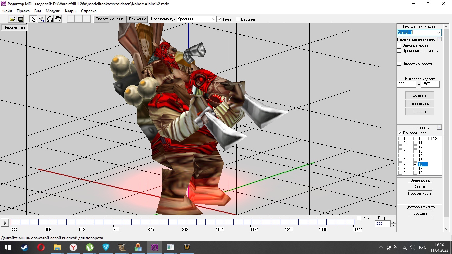Collapse the Поверхности panel section
This screenshot has height=254, width=452.
point(439,127)
